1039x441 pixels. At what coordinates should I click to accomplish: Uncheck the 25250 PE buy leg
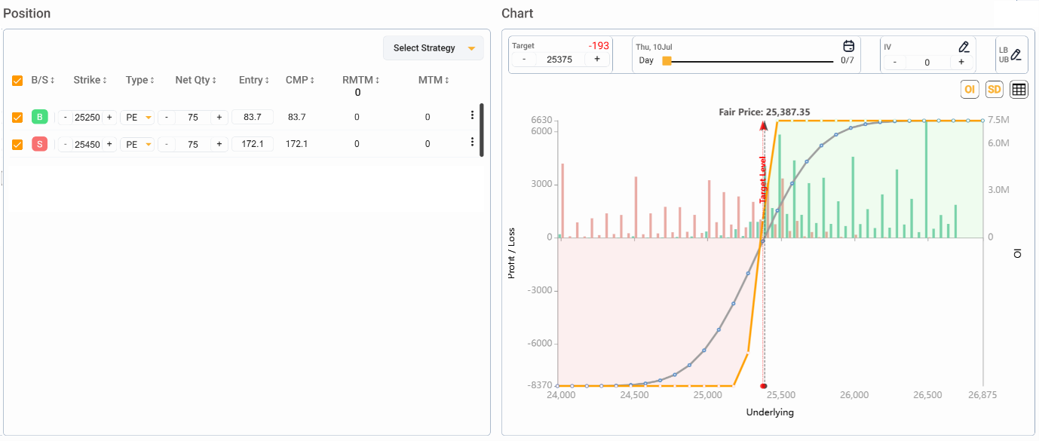[x=17, y=118]
